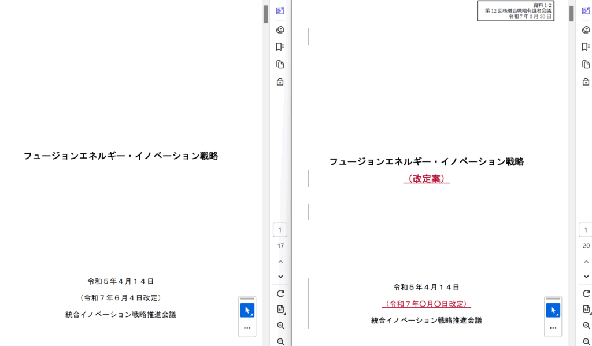Open comments panel in left document
This screenshot has height=346, width=592.
[x=280, y=30]
